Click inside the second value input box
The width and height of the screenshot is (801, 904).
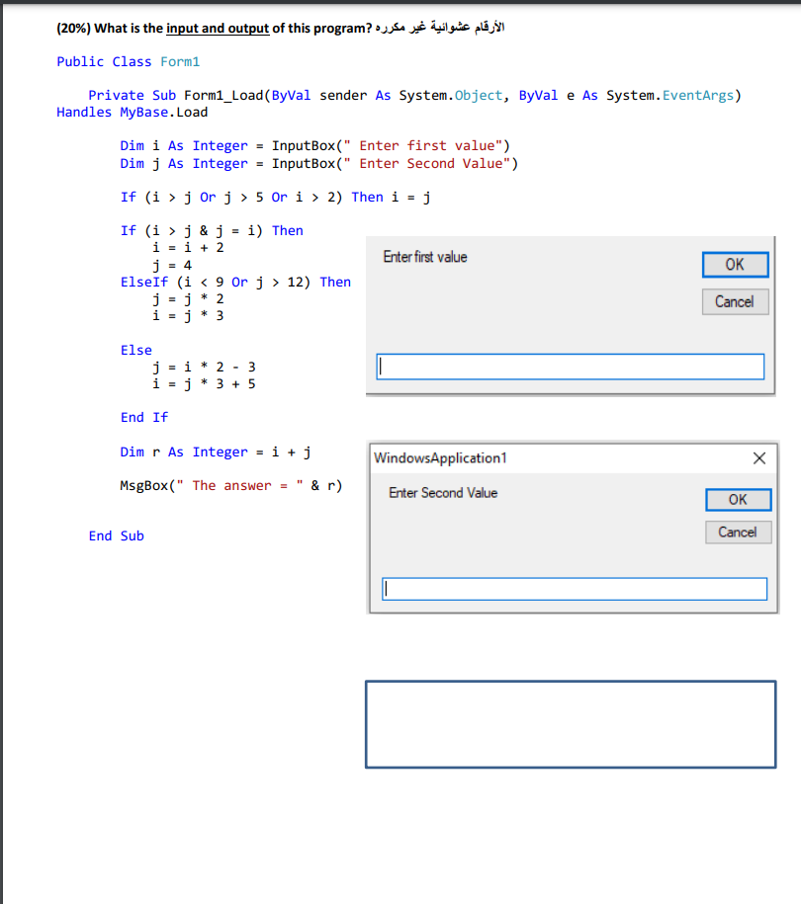point(575,588)
